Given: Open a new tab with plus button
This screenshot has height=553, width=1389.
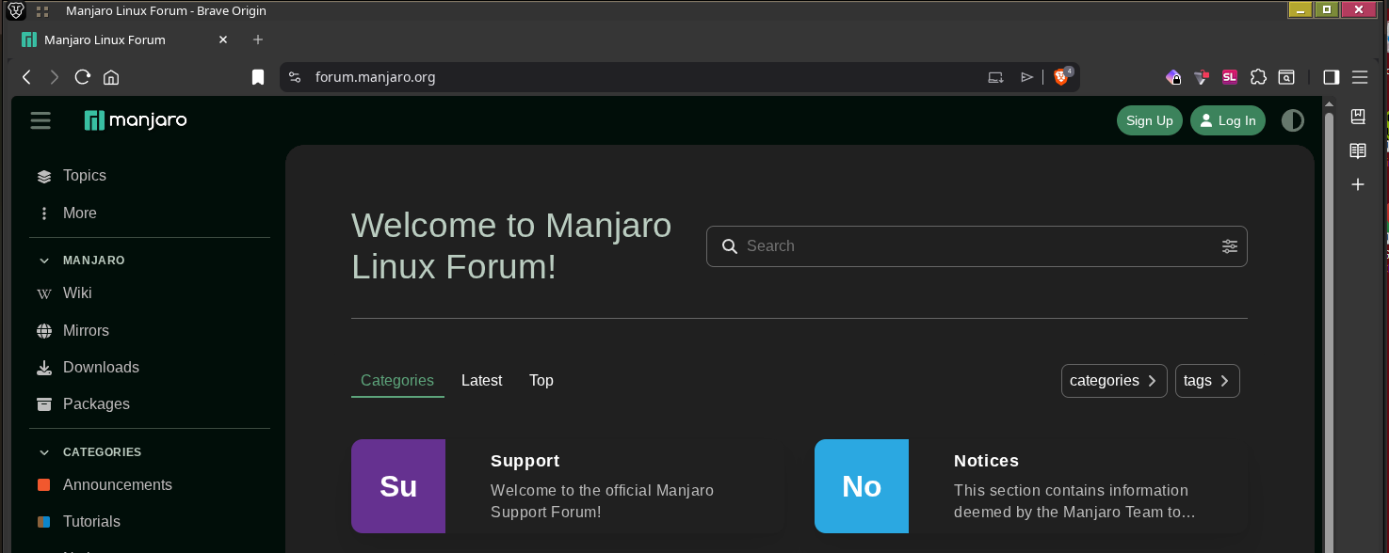Looking at the screenshot, I should (x=258, y=39).
